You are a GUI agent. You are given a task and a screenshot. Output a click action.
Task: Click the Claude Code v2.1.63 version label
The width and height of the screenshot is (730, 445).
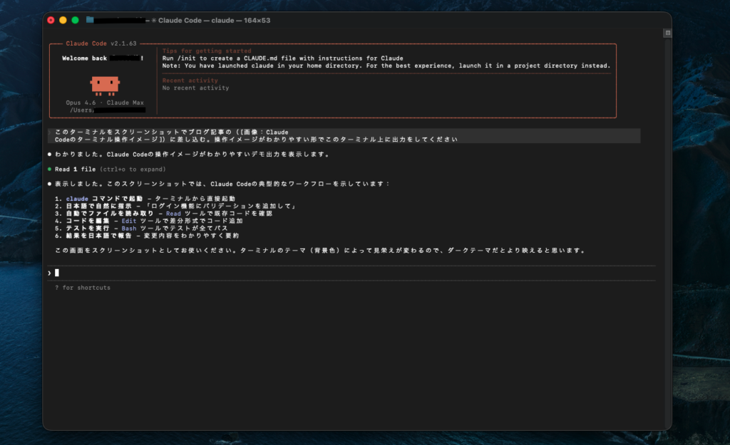point(101,43)
